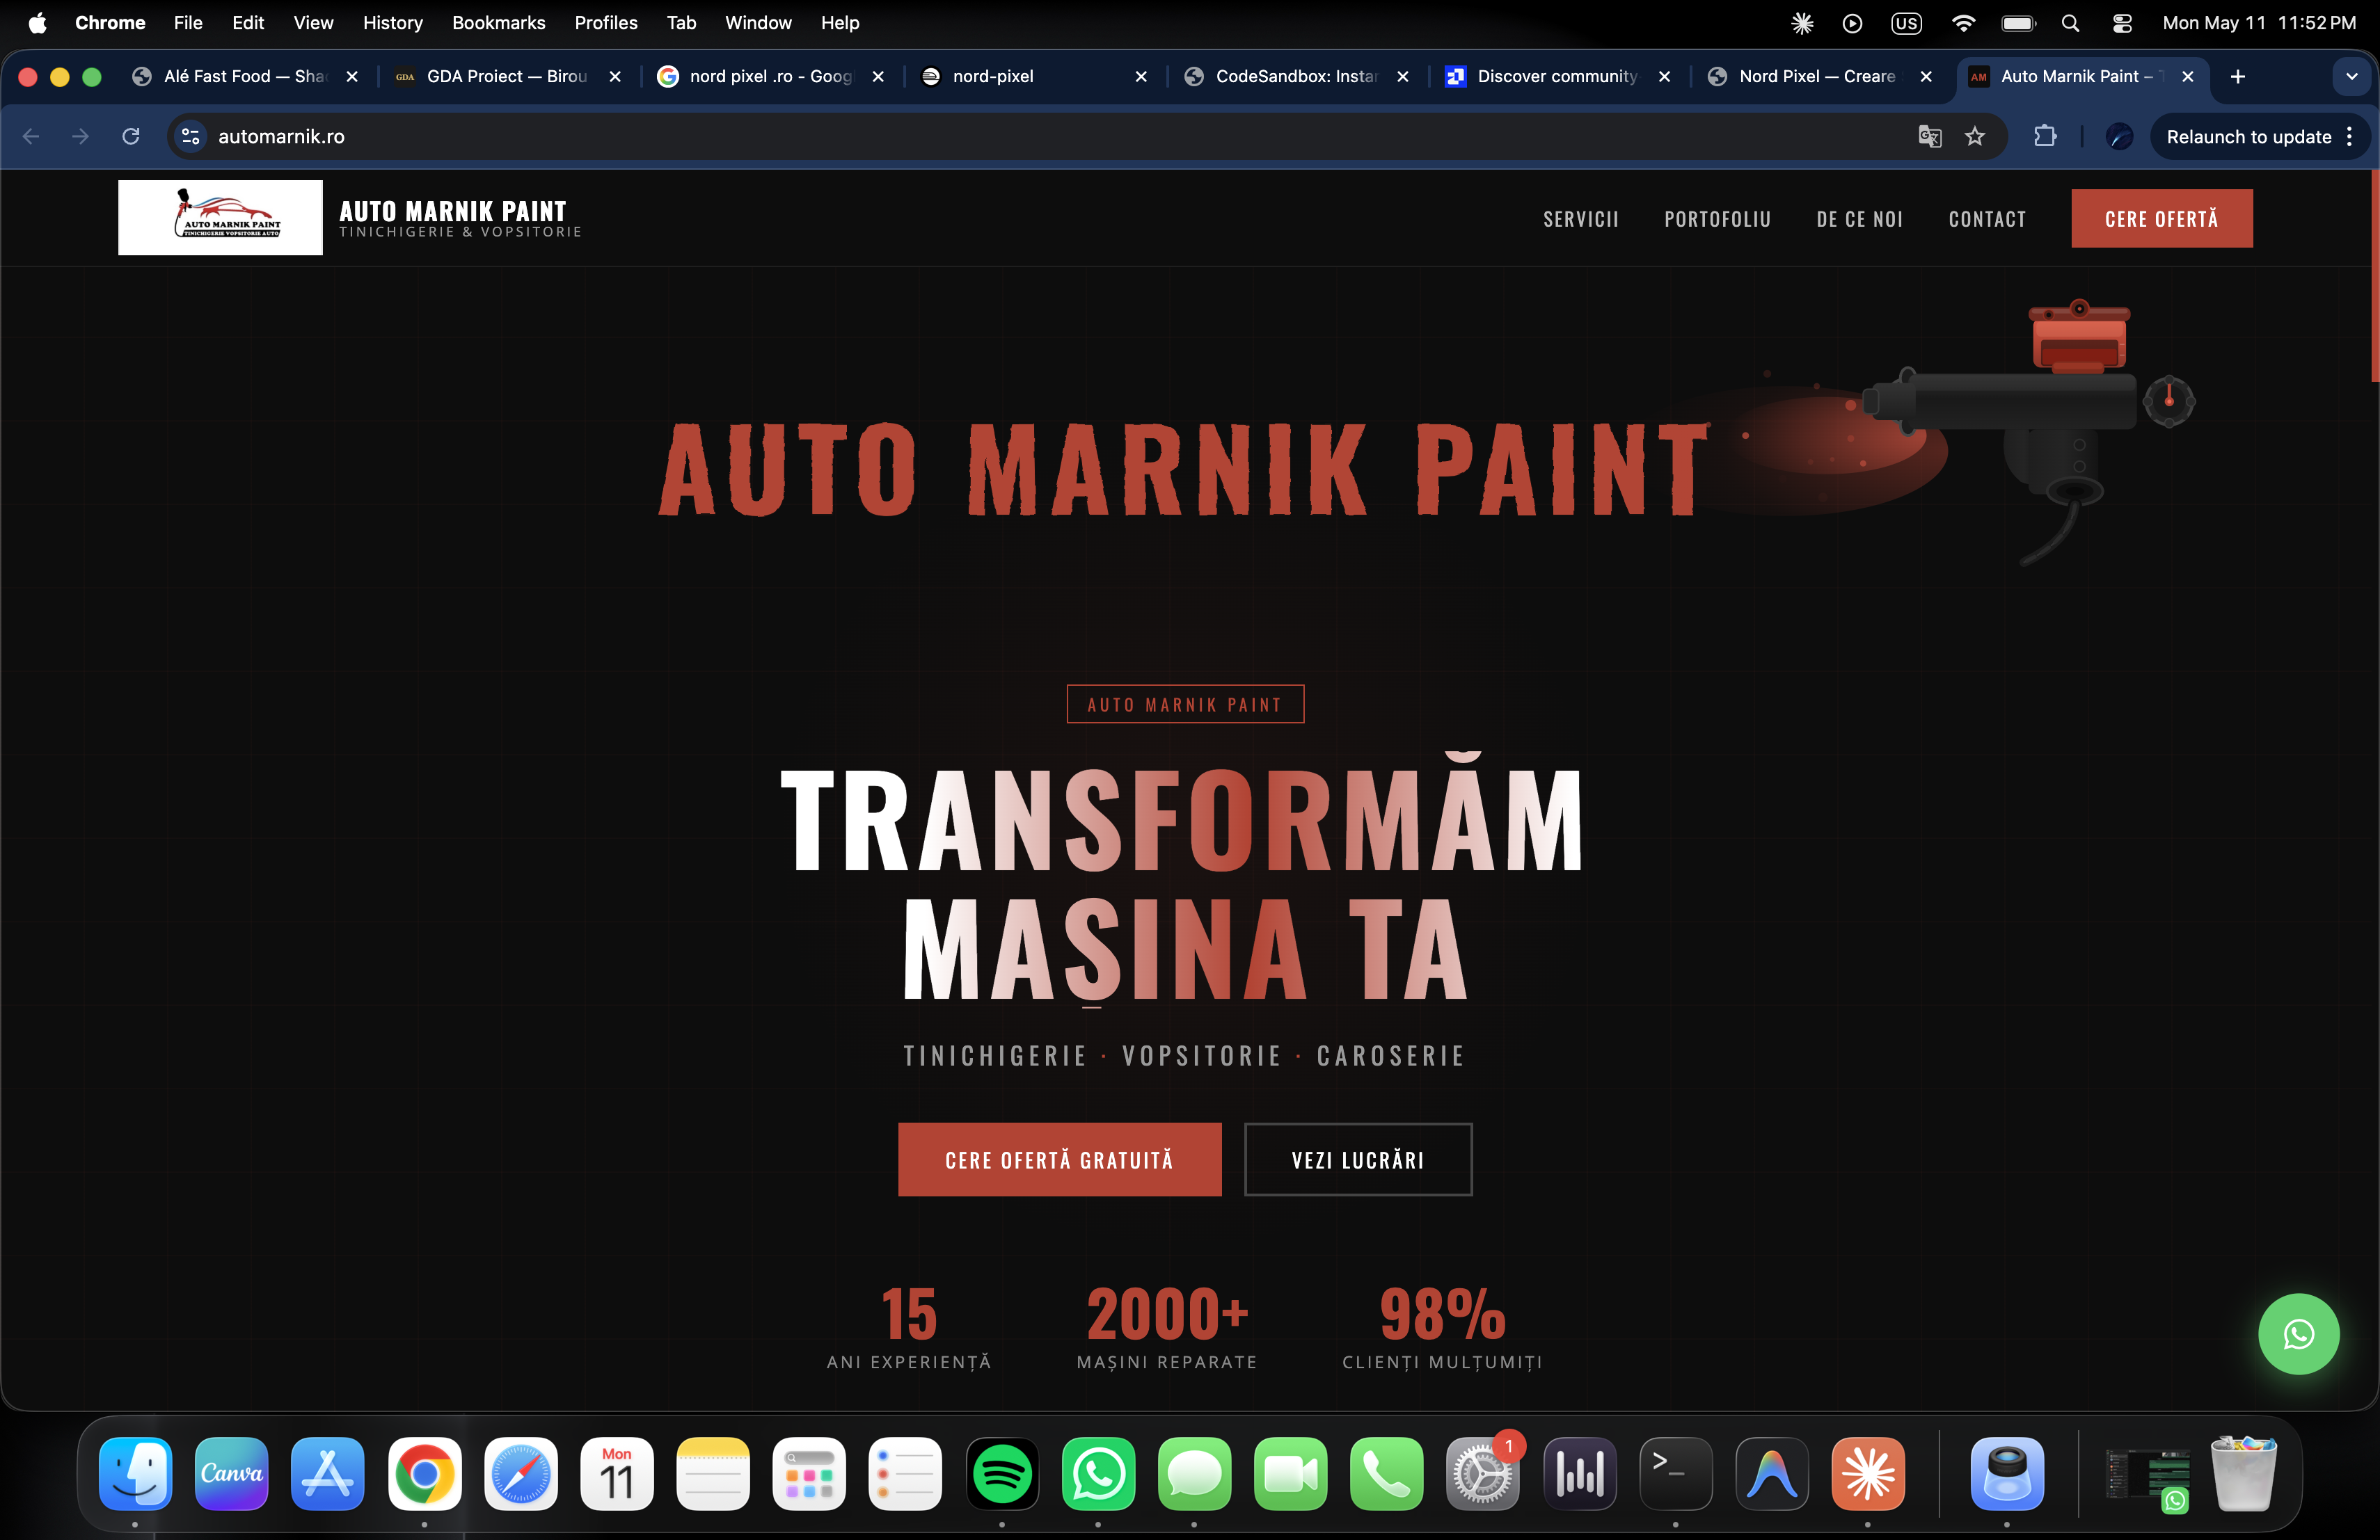
Task: Switch to CodeSandbox tab
Action: point(1295,76)
